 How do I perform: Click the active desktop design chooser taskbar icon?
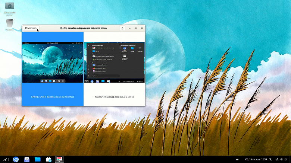59,159
